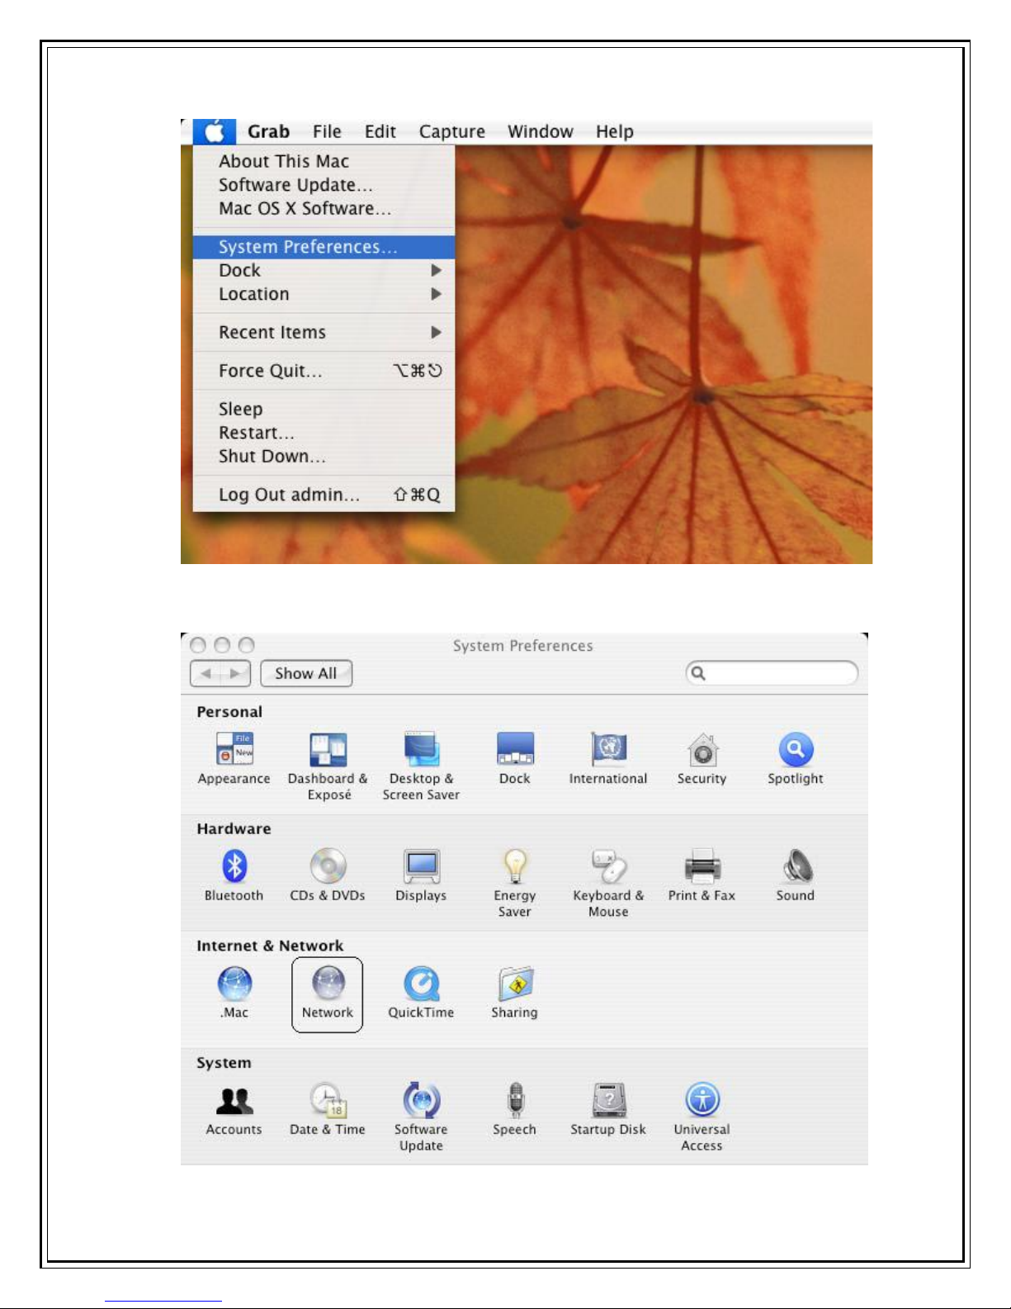Image resolution: width=1011 pixels, height=1309 pixels.
Task: Go back with the left arrow button
Action: coord(206,673)
